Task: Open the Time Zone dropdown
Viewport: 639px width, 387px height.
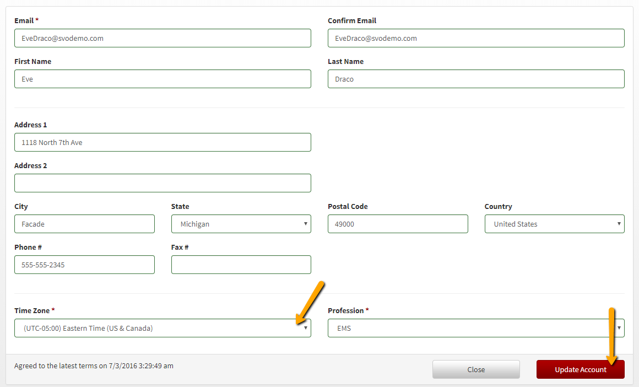Action: (x=163, y=328)
